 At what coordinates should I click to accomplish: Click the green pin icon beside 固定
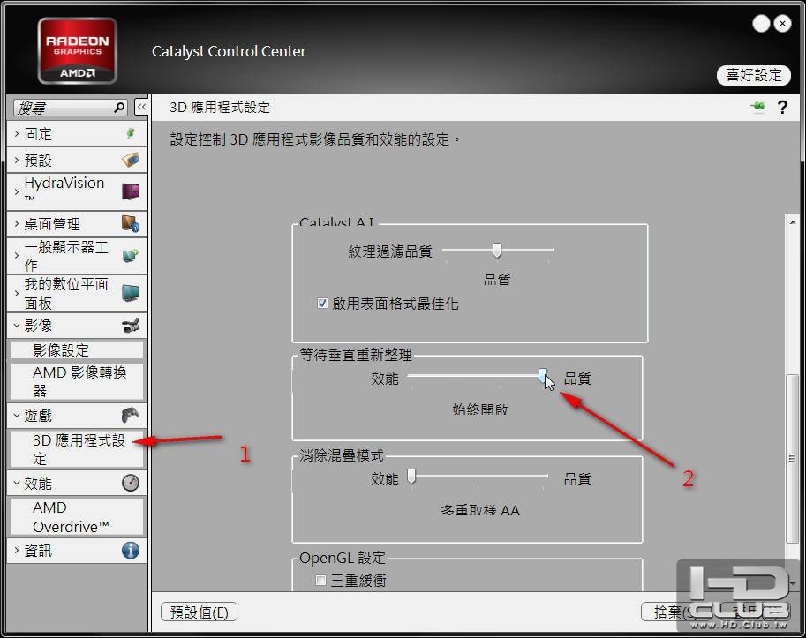click(x=131, y=134)
